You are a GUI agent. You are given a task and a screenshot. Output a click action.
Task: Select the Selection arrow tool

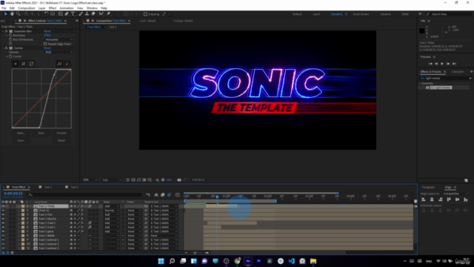tap(5, 14)
